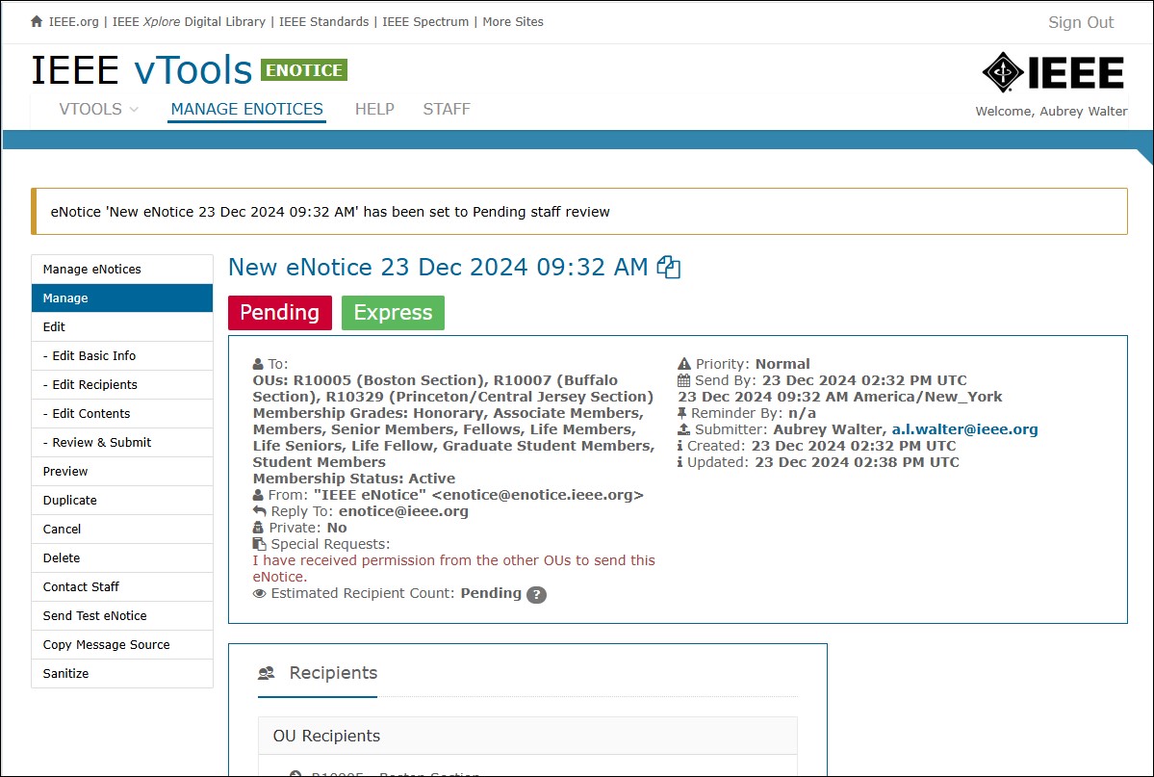
Task: Open Edit Contents in sidebar
Action: click(x=122, y=414)
